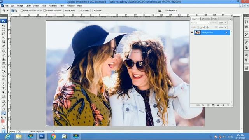Switch to the Channels tab
249x140 pixels.
(x=206, y=19)
